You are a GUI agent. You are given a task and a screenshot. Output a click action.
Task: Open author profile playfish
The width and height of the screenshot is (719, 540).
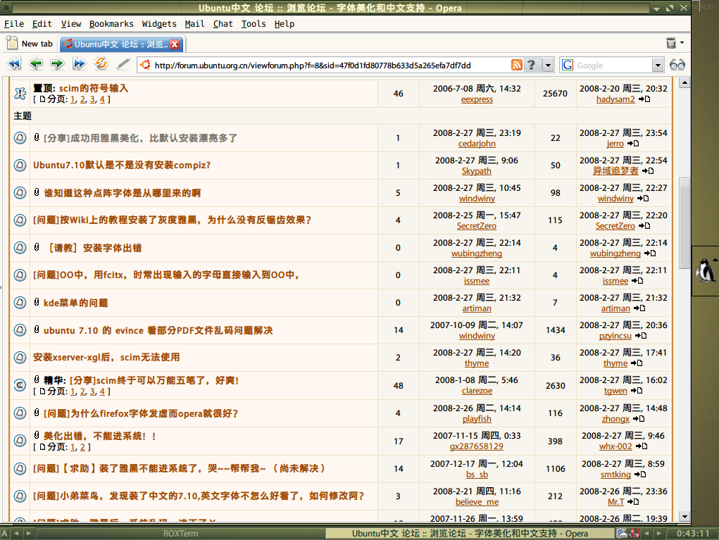(477, 418)
